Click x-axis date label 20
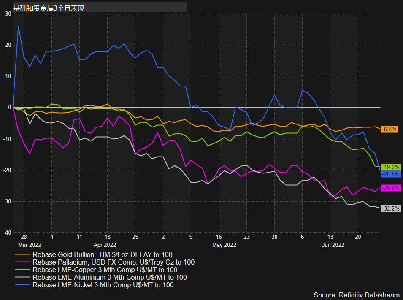The height and width of the screenshot is (300, 403). point(358,237)
